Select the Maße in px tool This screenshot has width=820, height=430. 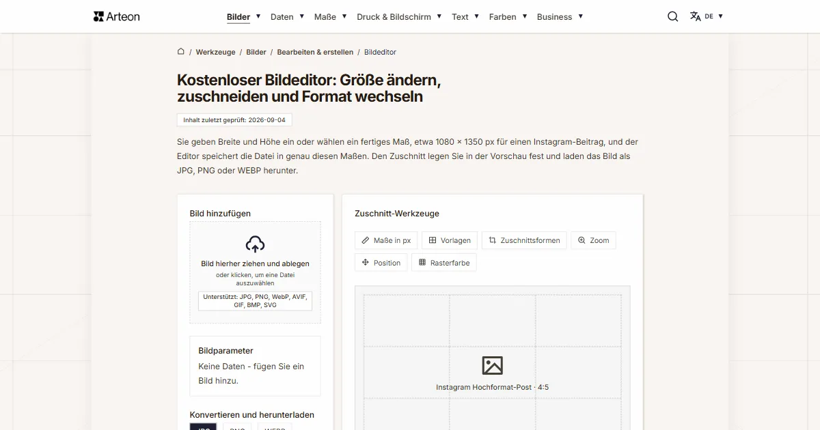pos(386,240)
